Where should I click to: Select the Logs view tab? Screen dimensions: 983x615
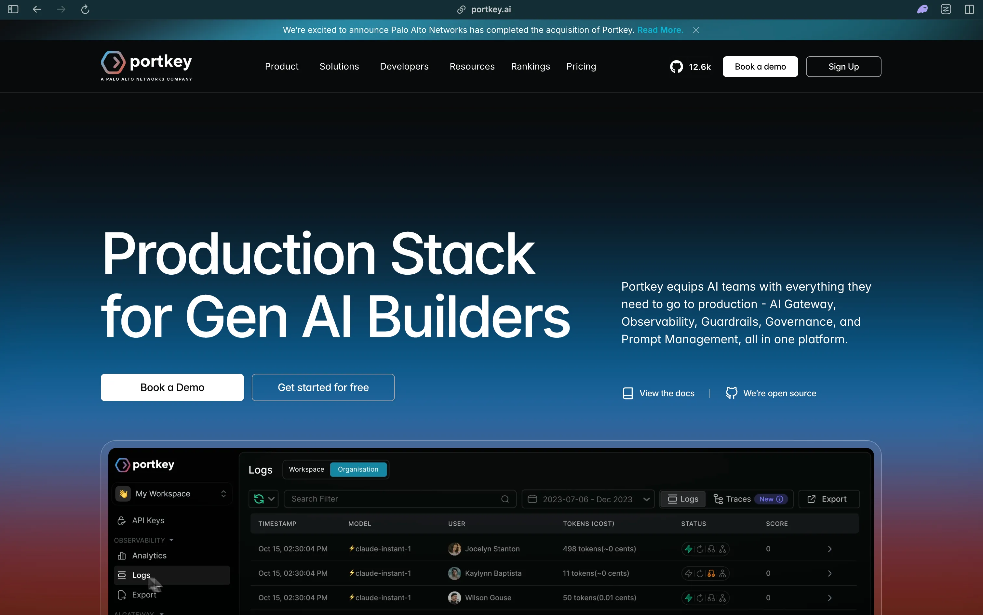(683, 499)
